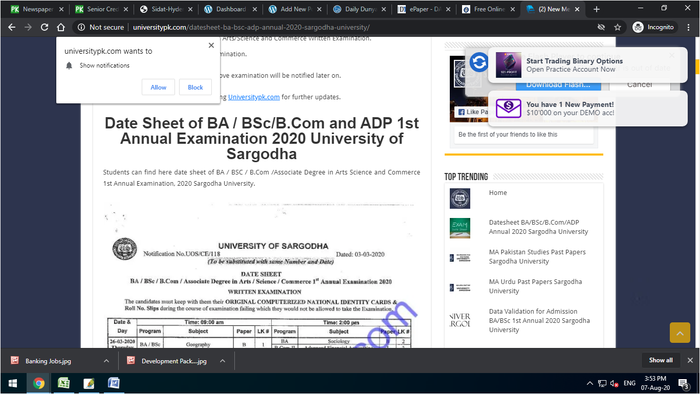The height and width of the screenshot is (394, 700).
Task: Click the Download Flash button
Action: coord(558,85)
